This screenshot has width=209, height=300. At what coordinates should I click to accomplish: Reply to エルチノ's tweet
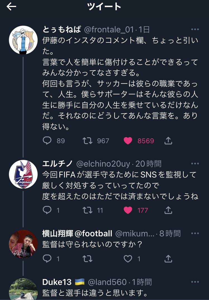[47, 210]
